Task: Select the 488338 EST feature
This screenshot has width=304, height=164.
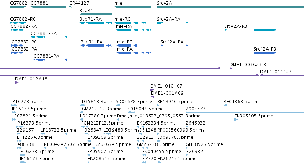Action: click(x=19, y=148)
